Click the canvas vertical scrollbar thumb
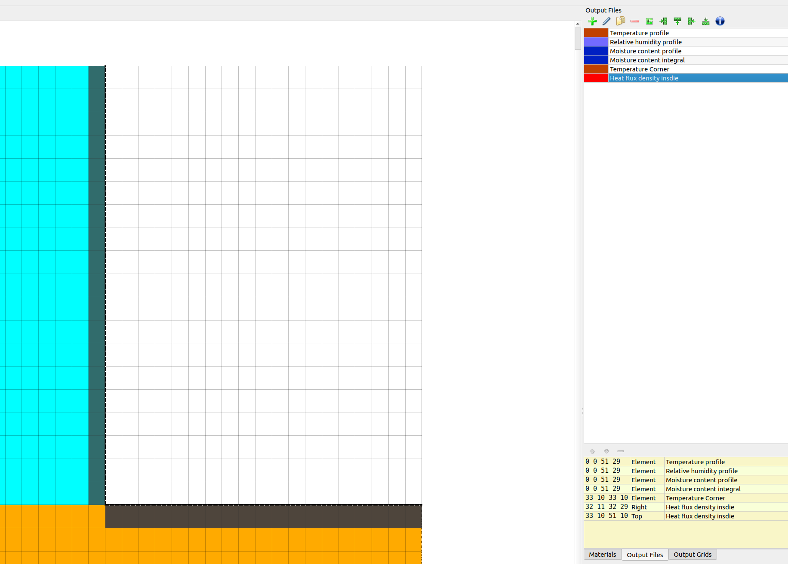This screenshot has width=788, height=564. (578, 39)
